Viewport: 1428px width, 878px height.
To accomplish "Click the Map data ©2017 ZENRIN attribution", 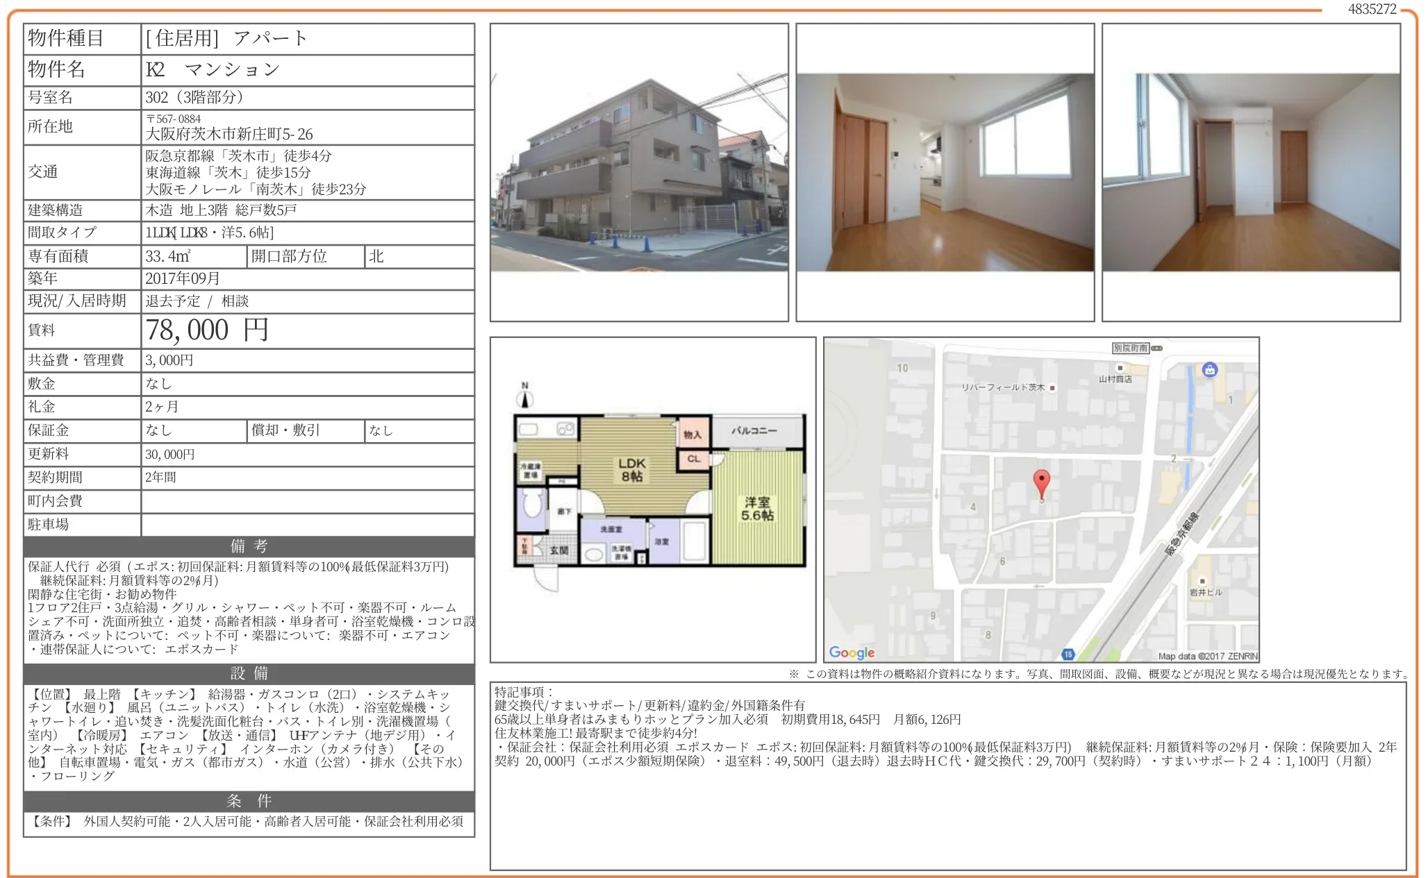I will [x=1207, y=656].
